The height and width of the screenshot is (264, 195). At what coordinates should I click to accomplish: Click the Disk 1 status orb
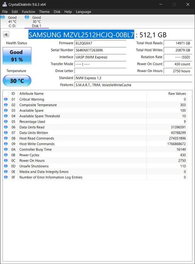pyautogui.click(x=27, y=17)
